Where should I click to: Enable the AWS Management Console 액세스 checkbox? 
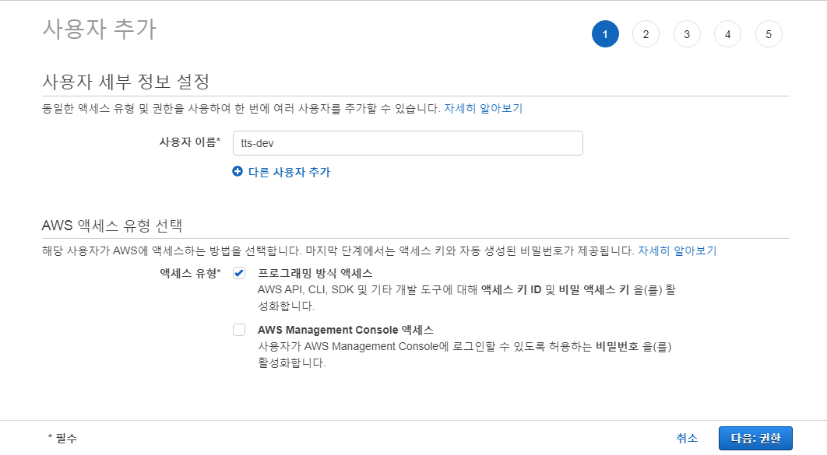[x=239, y=330]
